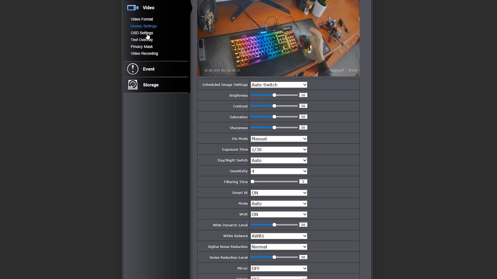Screen dimensions: 497x279
Task: Select Video Recording in the sidebar
Action: 144,53
